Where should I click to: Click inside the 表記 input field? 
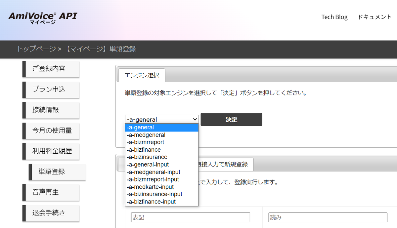click(190, 217)
